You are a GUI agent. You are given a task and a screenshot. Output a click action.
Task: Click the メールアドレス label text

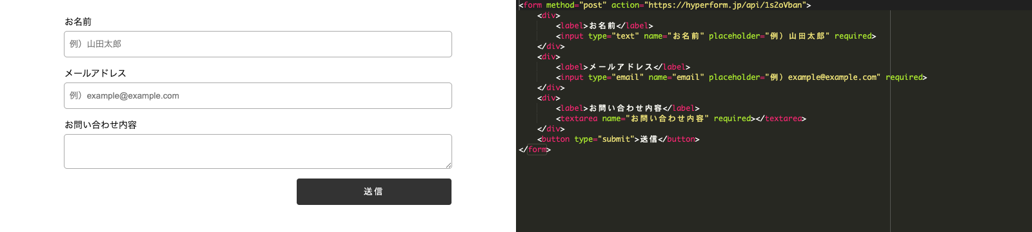(95, 73)
